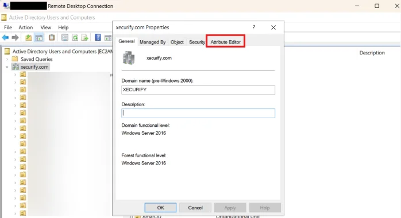The image size is (401, 218).
Task: Toggle the Show/Hide Console Tree icon
Action: click(x=39, y=37)
